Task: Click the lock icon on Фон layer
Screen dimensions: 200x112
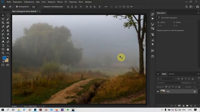Action: [x=194, y=91]
